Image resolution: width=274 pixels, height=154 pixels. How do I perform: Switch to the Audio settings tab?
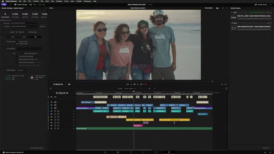click(x=24, y=37)
